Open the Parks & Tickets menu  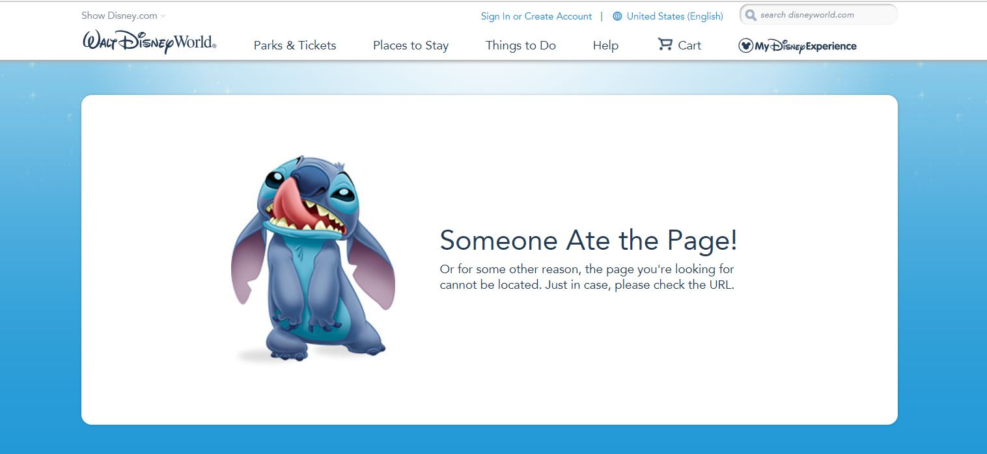point(295,46)
